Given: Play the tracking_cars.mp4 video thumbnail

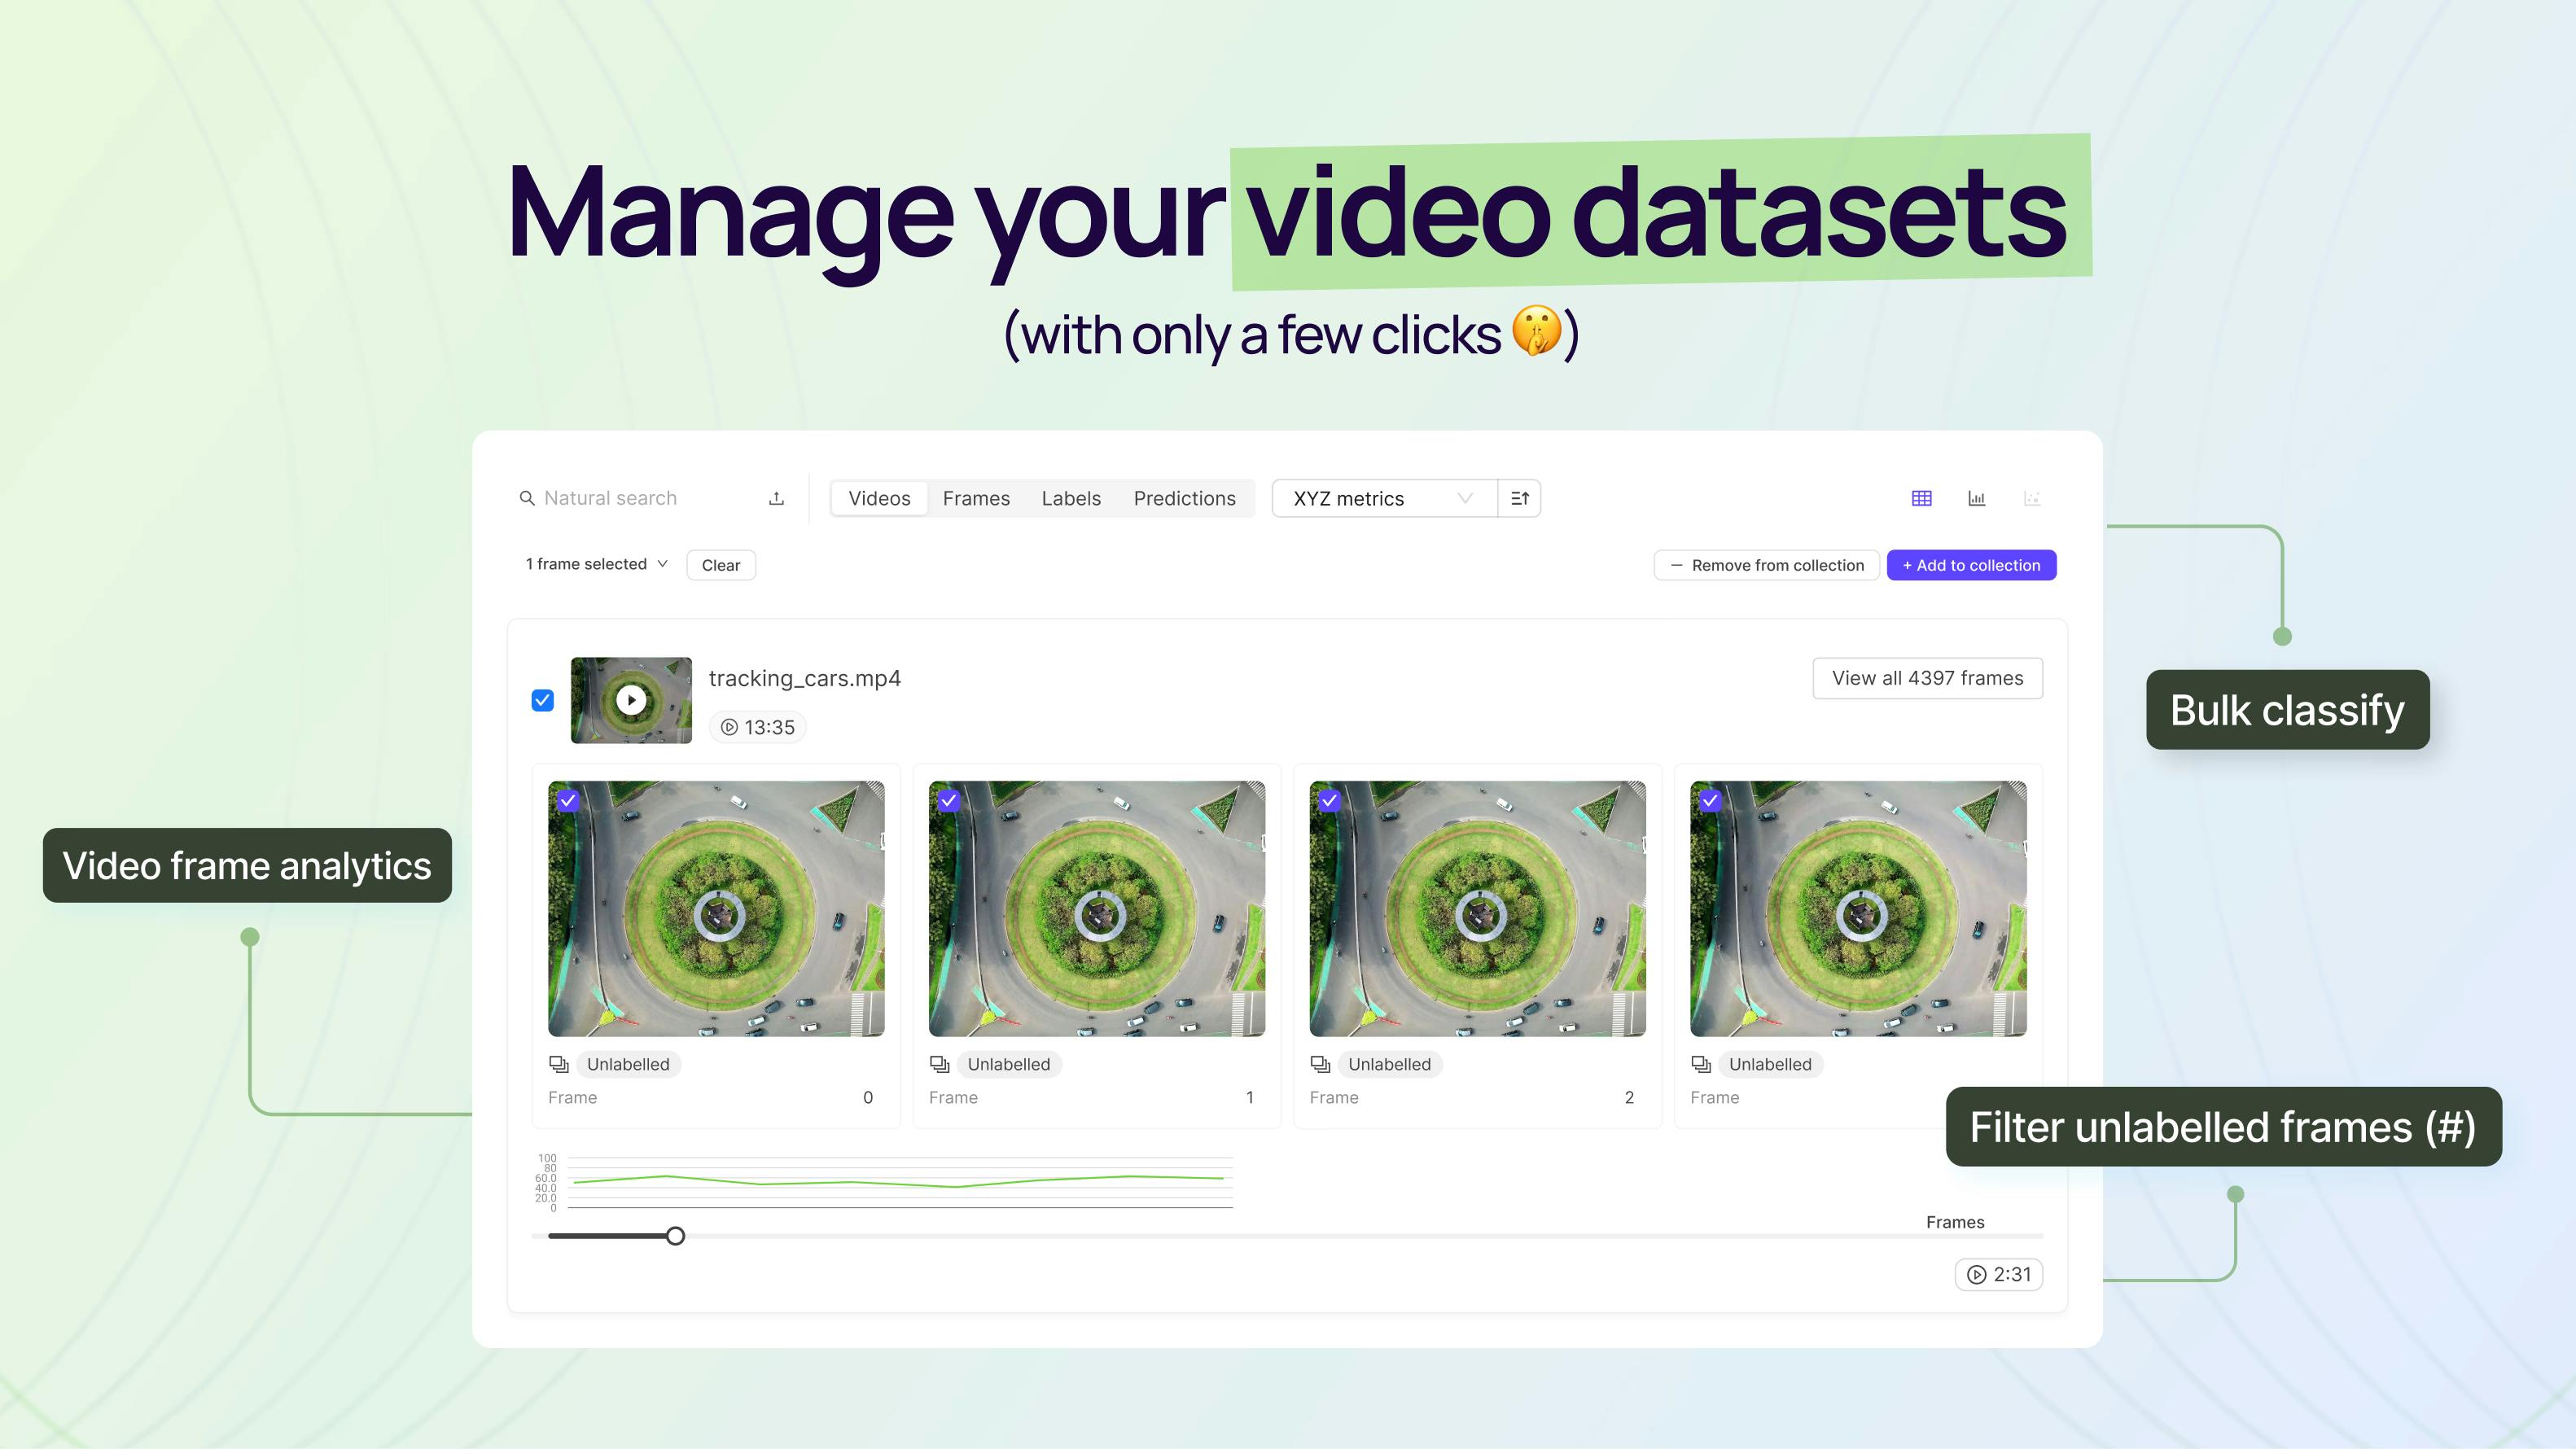Looking at the screenshot, I should pyautogui.click(x=631, y=700).
